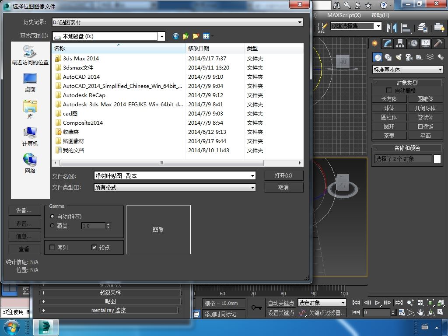The height and width of the screenshot is (336, 448).
Task: Open the Layer Manager in 3ds Max toolbar
Action: (x=422, y=28)
